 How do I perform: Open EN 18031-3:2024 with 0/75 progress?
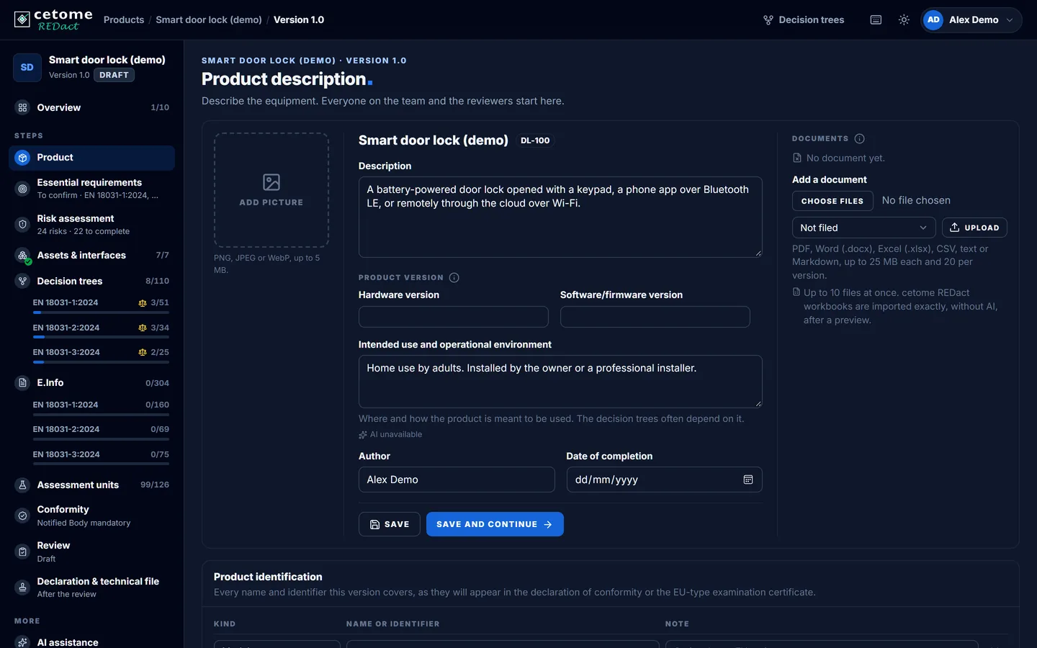[x=101, y=457]
